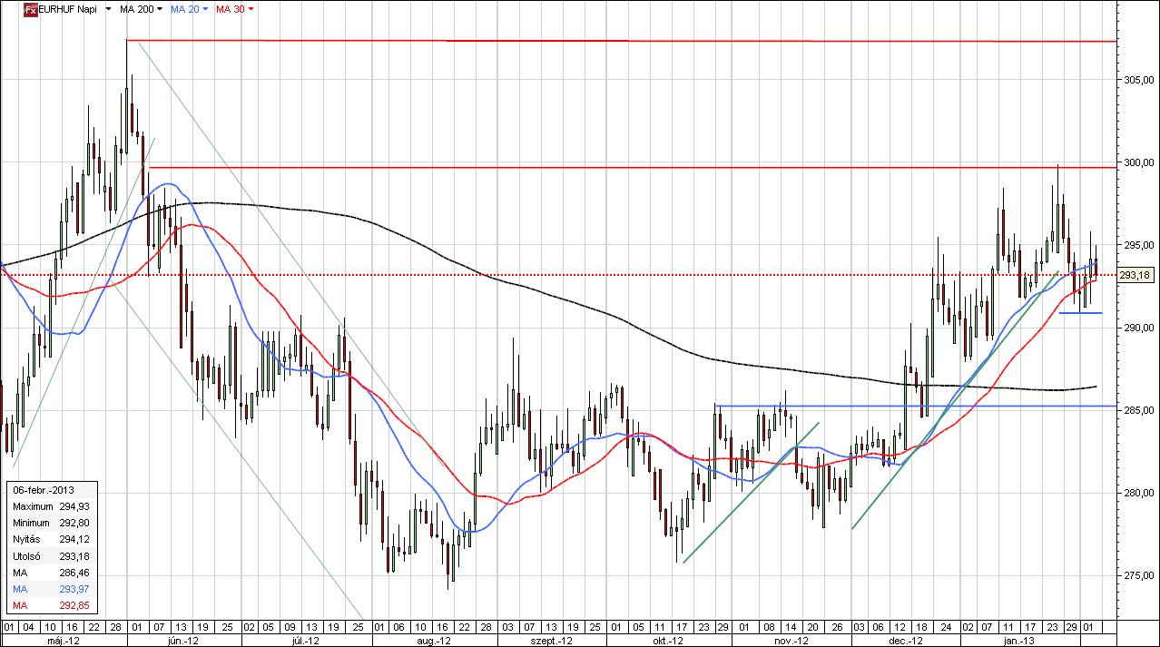Click the 275,00 price axis label
This screenshot has width=1160, height=647.
[x=1138, y=575]
